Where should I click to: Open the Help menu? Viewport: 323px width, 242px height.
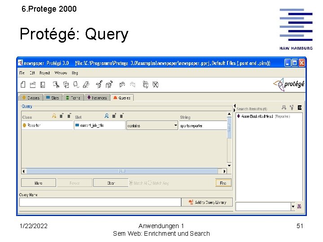[75, 73]
